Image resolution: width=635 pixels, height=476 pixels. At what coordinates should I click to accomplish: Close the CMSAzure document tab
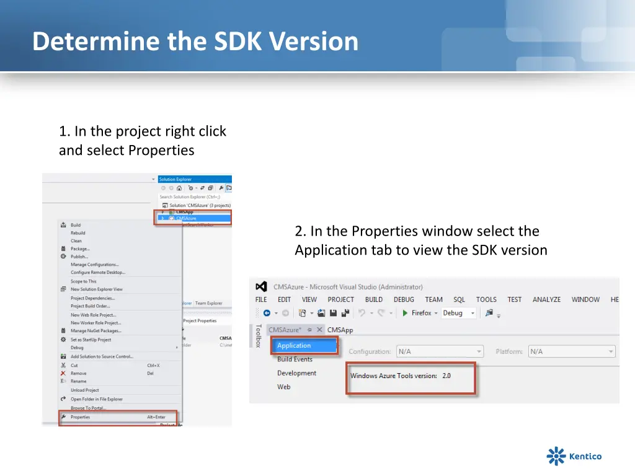coord(319,330)
